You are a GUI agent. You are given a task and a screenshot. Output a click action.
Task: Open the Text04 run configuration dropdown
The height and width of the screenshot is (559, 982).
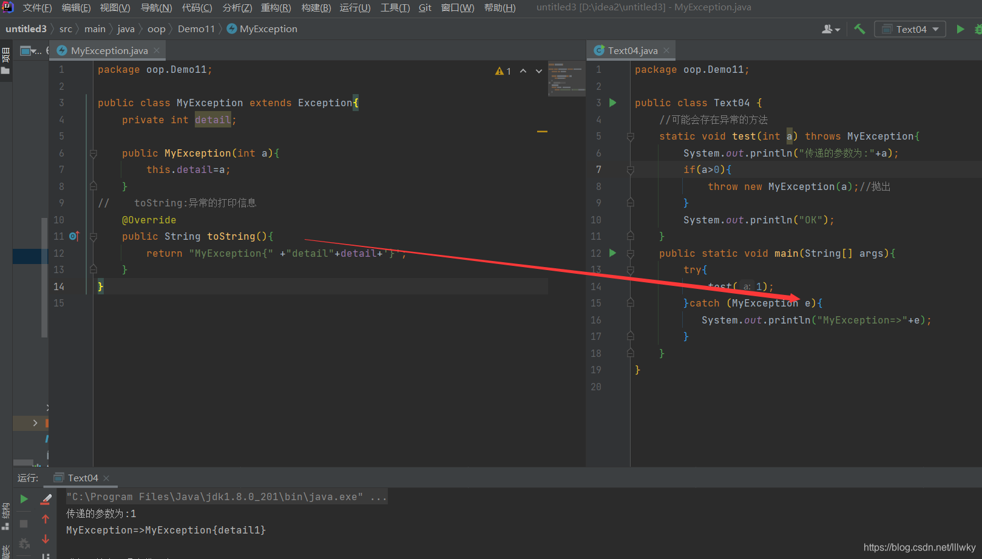click(x=910, y=29)
